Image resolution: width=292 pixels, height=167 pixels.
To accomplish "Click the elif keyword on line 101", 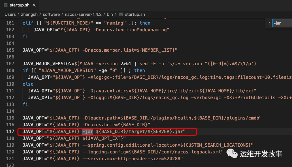I will tap(28, 23).
